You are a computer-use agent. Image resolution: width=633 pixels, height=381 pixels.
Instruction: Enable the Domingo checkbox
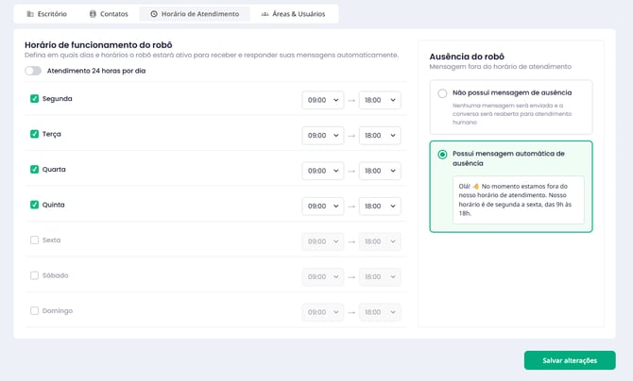(35, 311)
